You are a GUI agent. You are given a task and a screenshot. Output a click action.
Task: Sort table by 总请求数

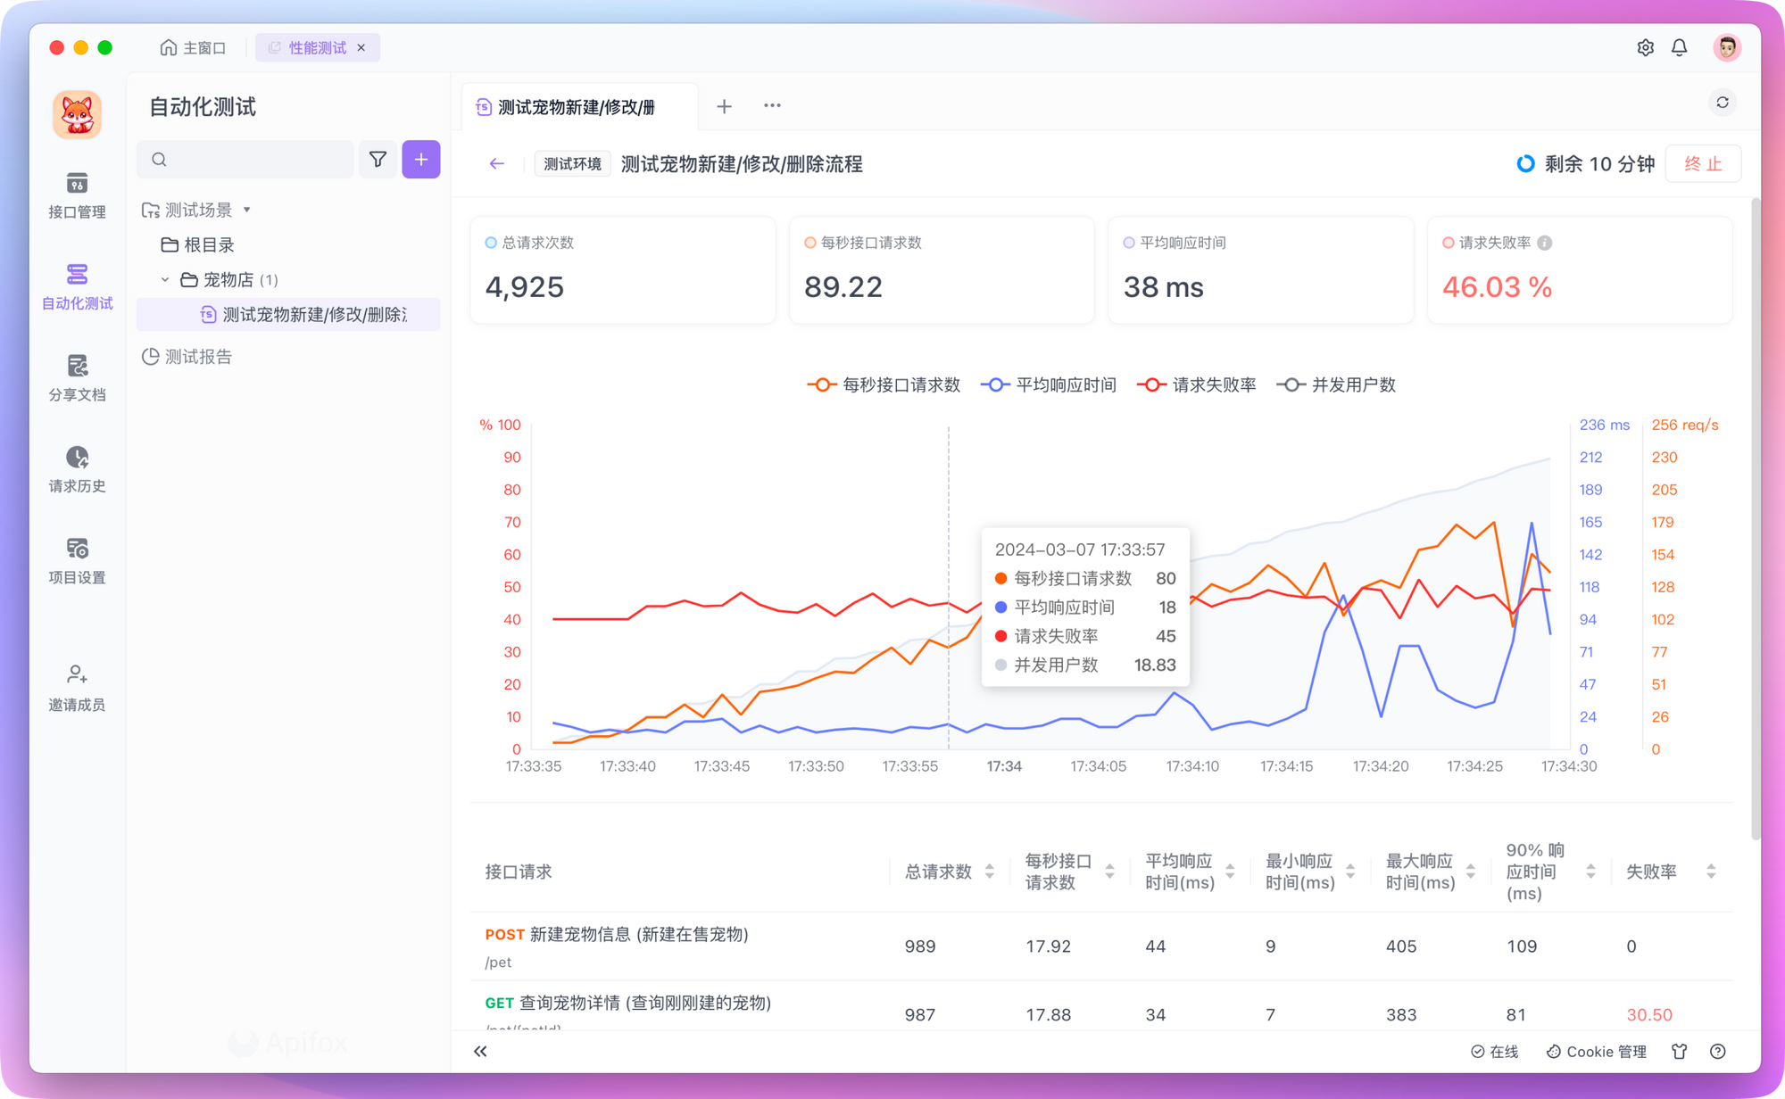coord(989,872)
